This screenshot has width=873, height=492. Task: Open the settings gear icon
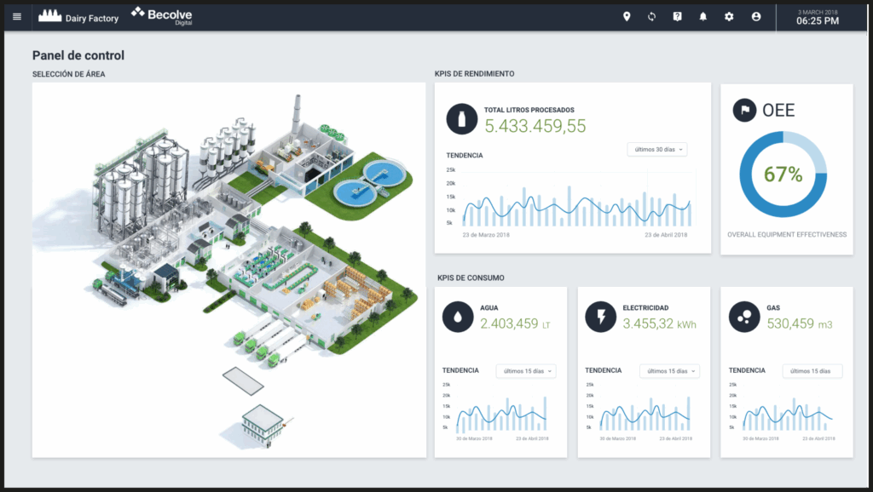click(729, 16)
